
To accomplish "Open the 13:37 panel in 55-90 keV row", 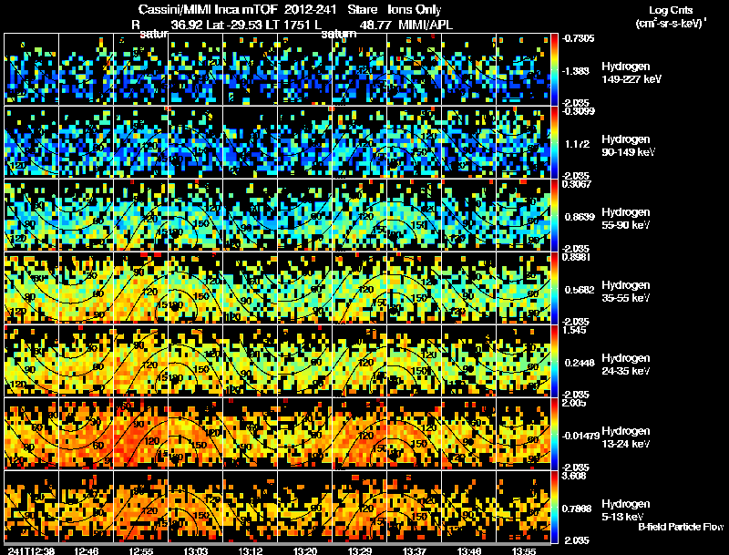I will (414, 215).
